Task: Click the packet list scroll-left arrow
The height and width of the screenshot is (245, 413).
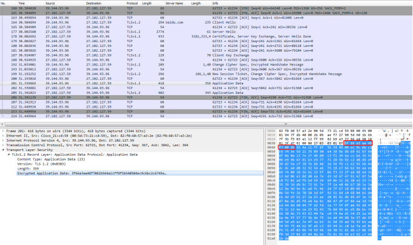Action: click(x=2, y=124)
